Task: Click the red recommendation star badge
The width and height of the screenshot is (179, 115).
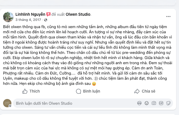Action: 48,14
